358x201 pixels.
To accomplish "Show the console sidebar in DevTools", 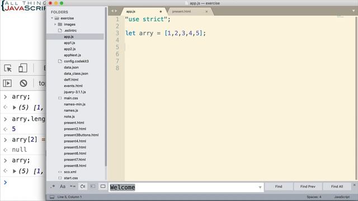I will (7, 83).
